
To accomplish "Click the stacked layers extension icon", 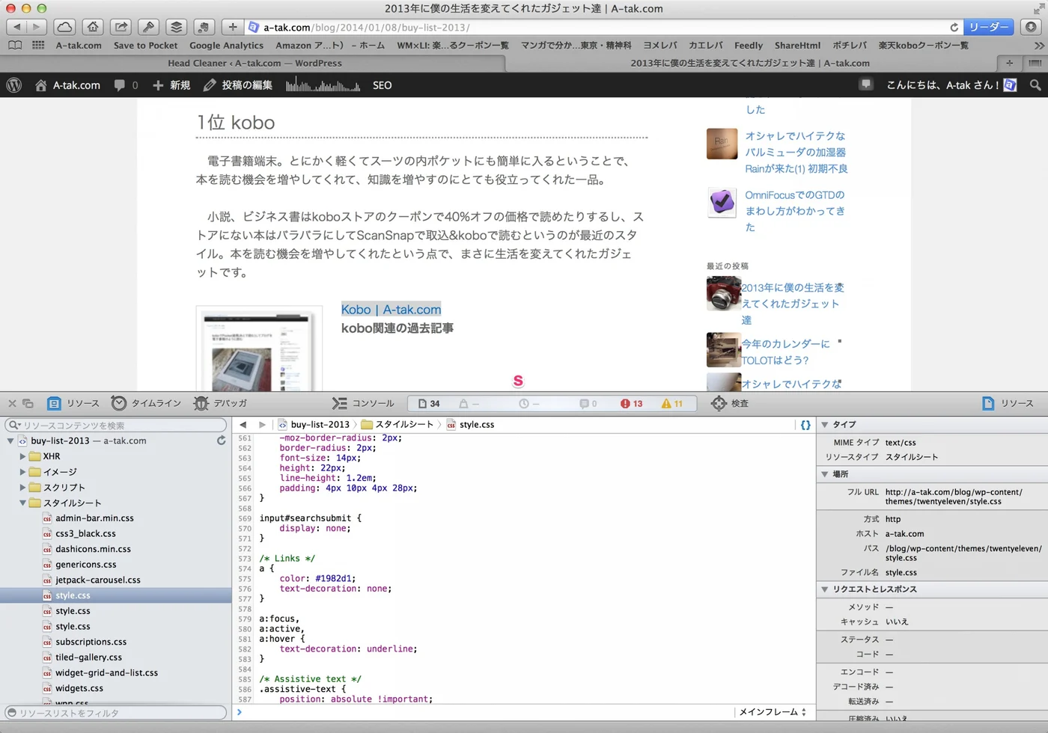I will 176,27.
